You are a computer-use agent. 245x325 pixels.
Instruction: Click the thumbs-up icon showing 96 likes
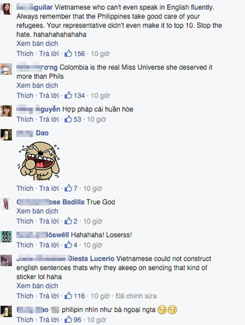(x=68, y=319)
